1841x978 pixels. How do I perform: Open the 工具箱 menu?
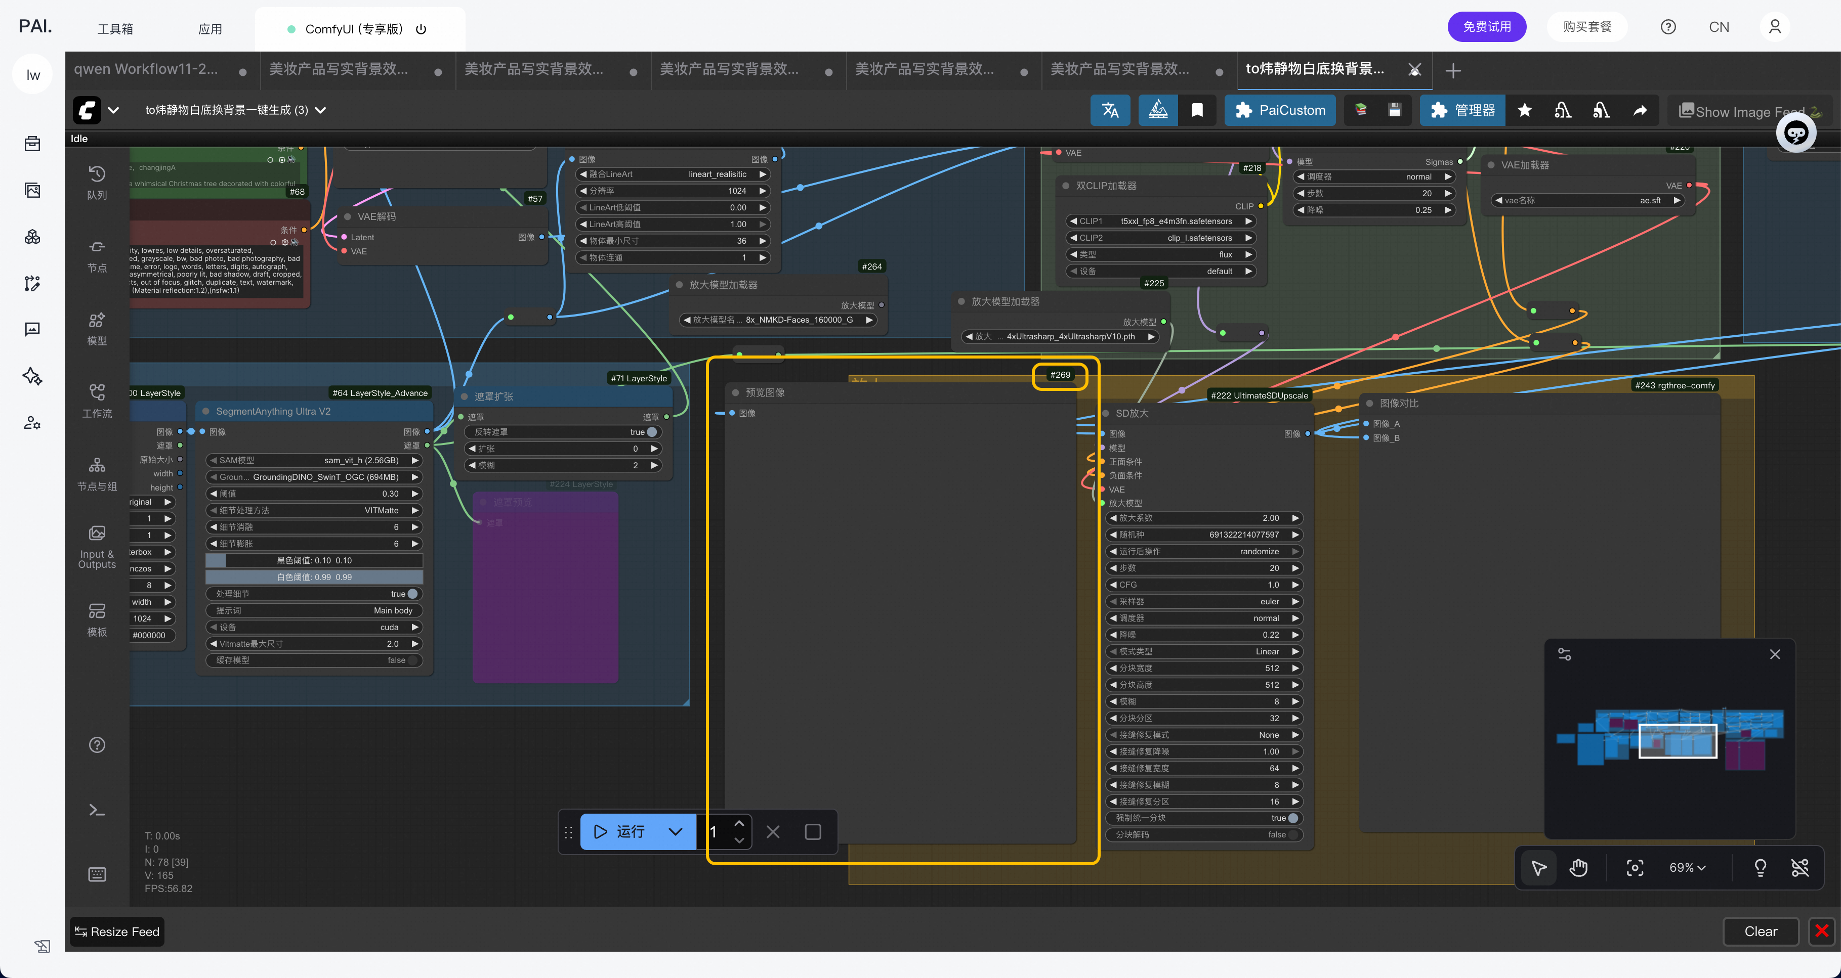(x=115, y=29)
